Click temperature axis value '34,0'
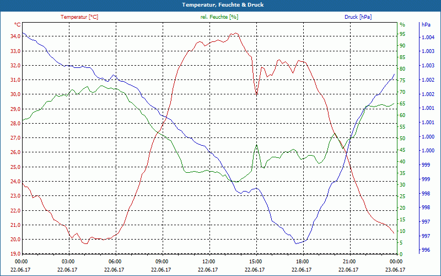This screenshot has height=276, width=441. (15, 36)
